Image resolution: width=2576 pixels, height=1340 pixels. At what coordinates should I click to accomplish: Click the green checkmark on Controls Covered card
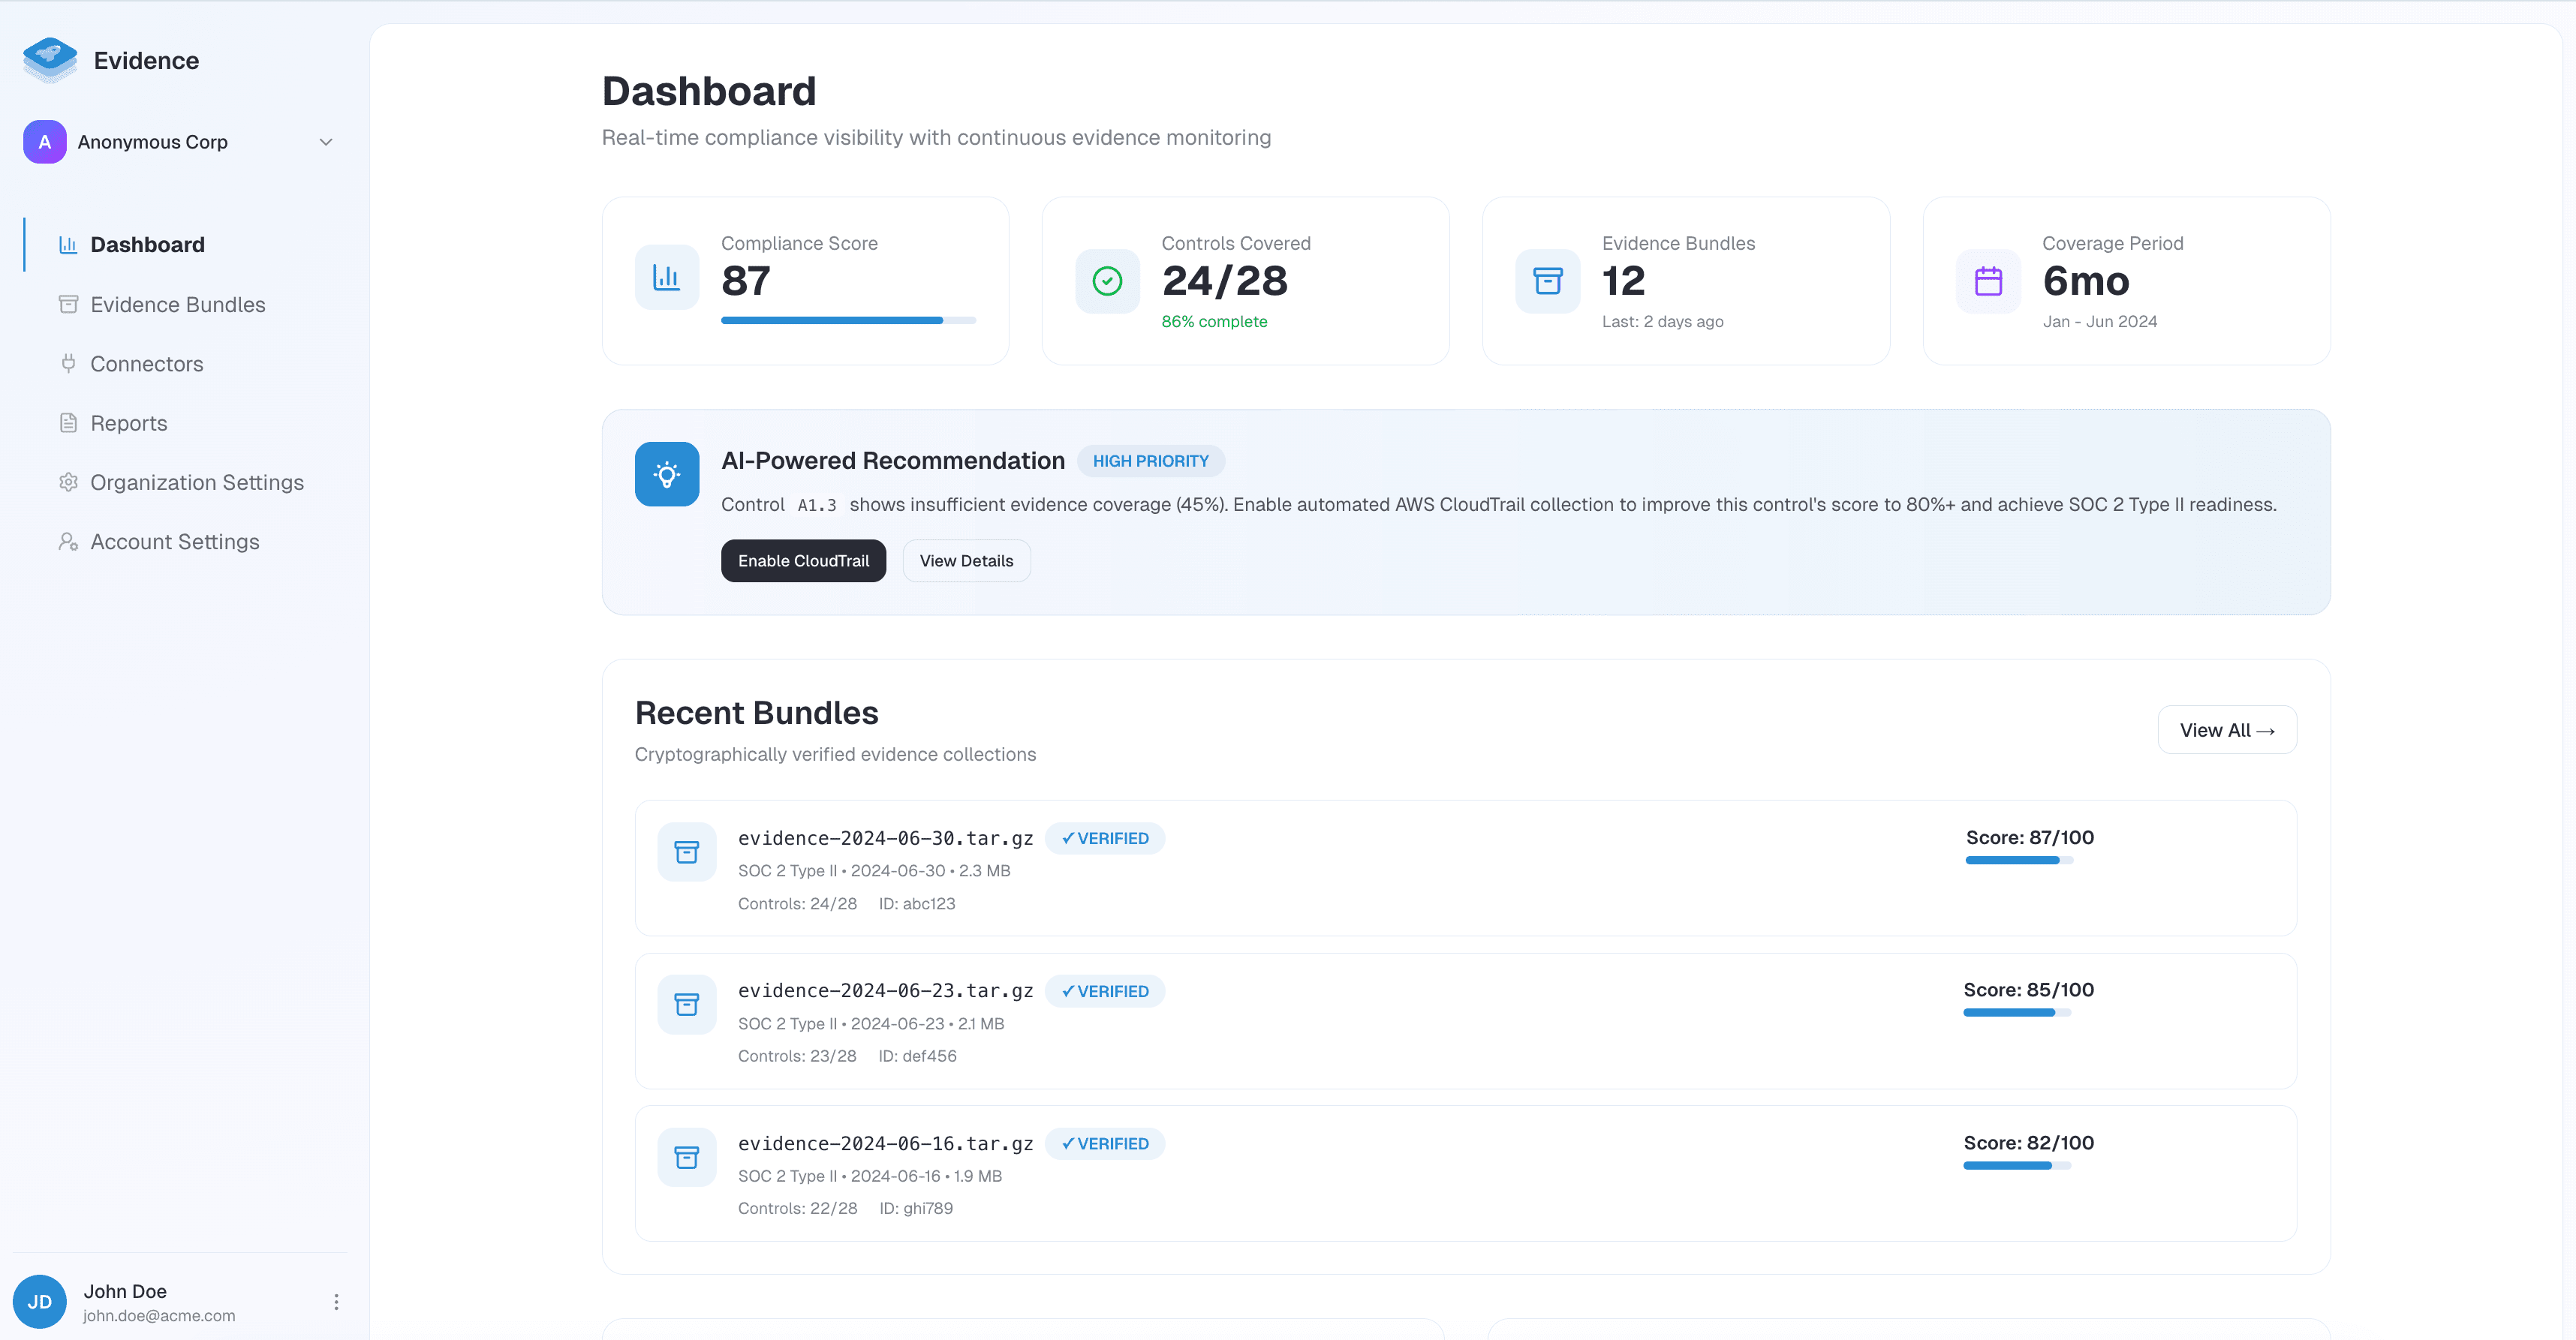pos(1107,281)
